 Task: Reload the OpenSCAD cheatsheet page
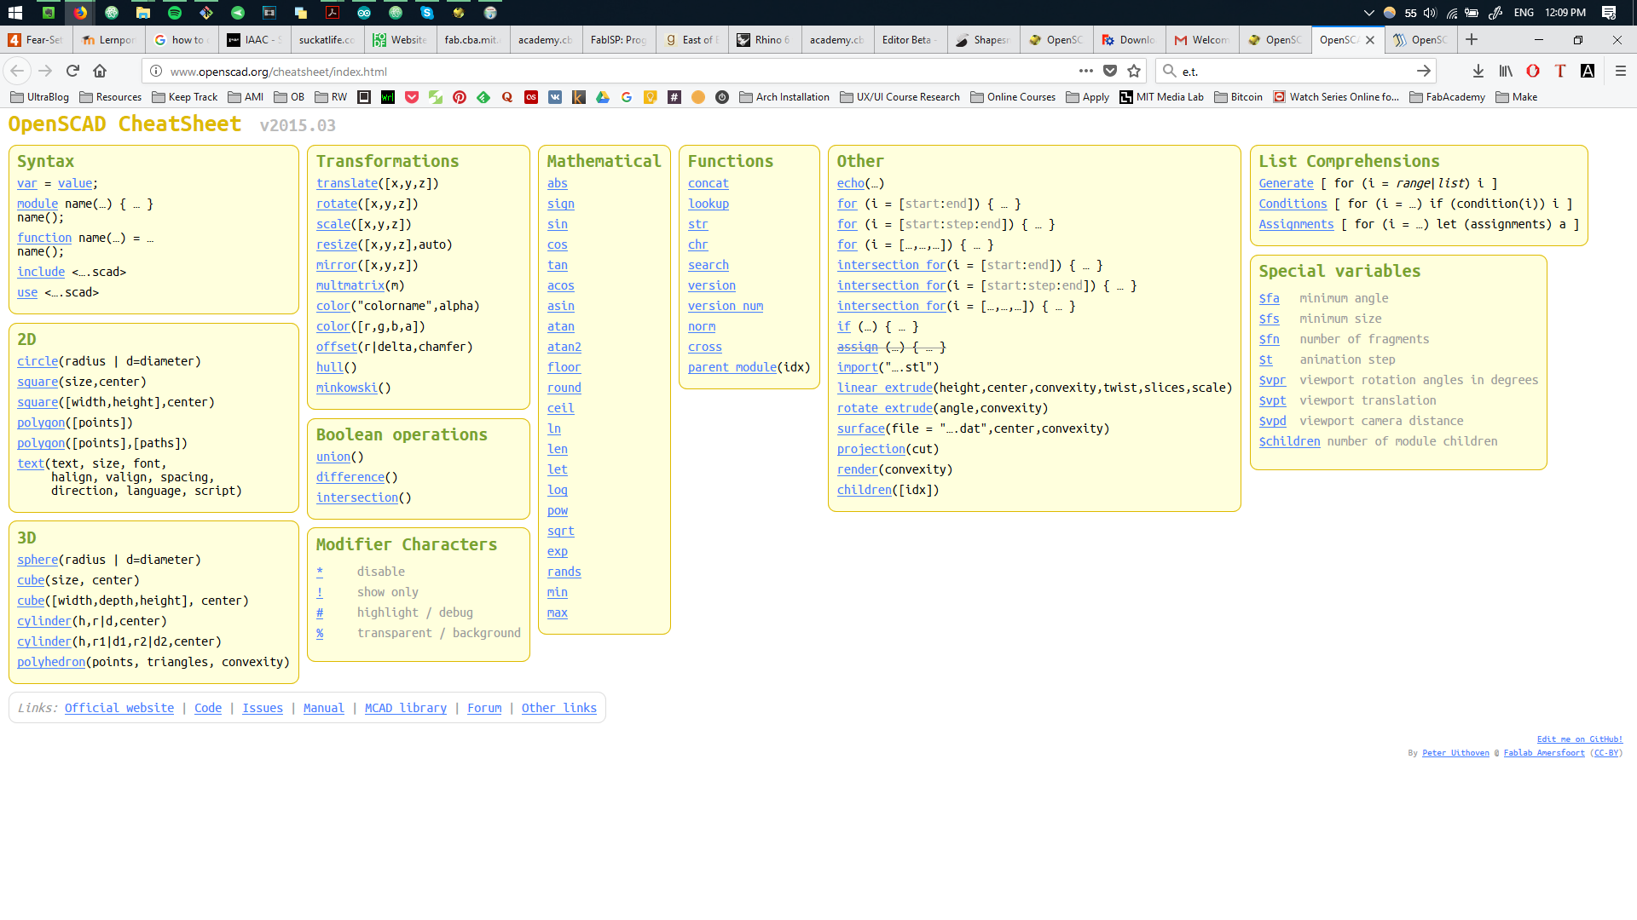tap(72, 71)
